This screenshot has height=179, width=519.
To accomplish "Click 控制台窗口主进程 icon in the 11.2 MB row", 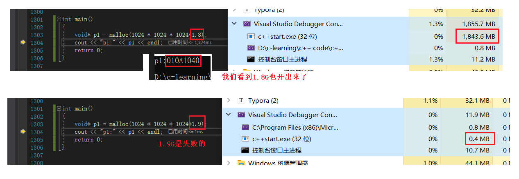I will point(251,59).
